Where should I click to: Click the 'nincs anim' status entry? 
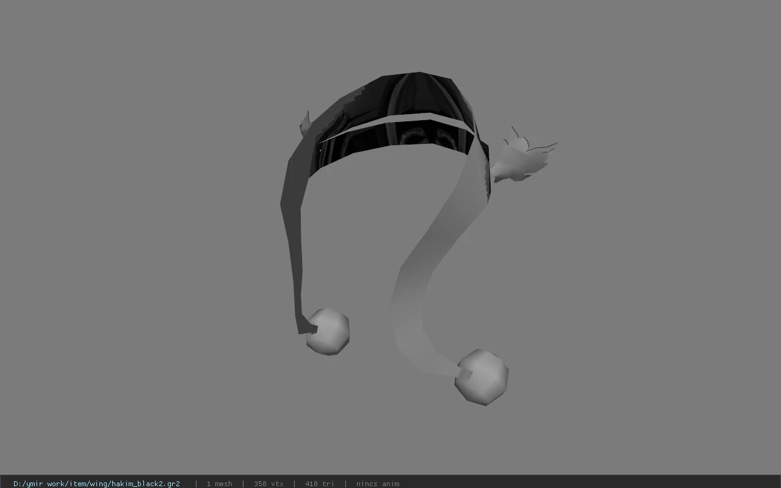(x=378, y=484)
